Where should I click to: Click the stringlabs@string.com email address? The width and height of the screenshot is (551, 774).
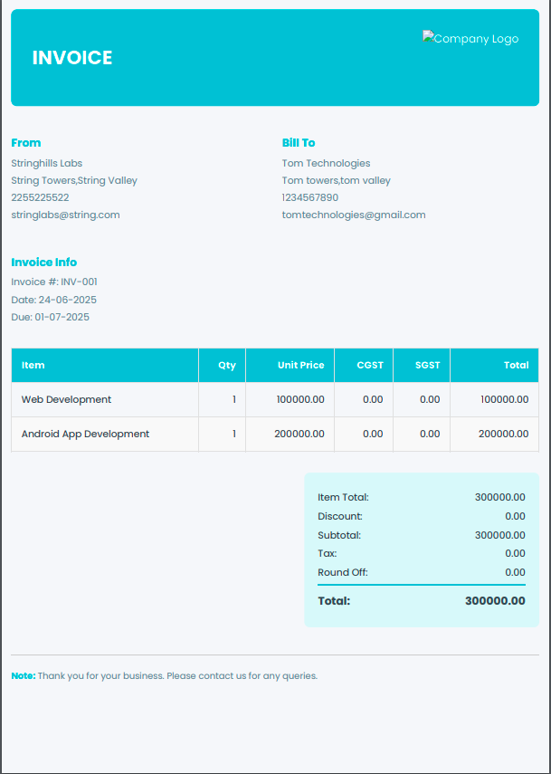(65, 215)
